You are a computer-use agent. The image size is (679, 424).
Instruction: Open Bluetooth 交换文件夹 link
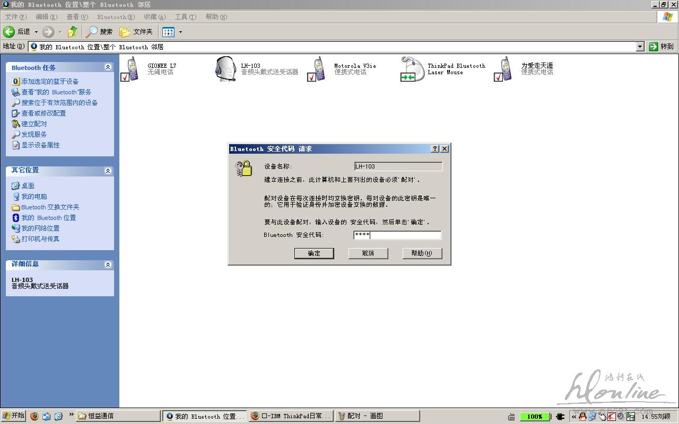tap(50, 207)
